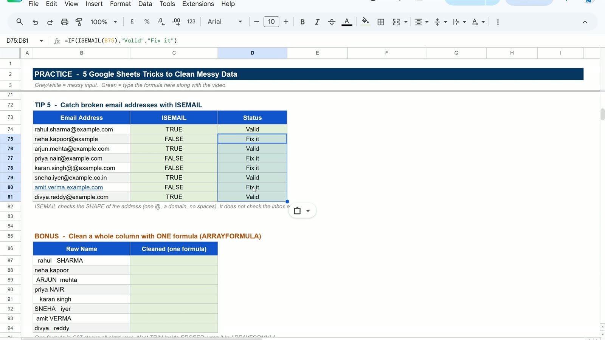Open the File menu

[x=33, y=4]
